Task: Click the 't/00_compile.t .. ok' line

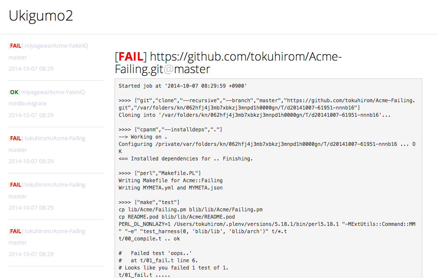Action: pos(149,239)
